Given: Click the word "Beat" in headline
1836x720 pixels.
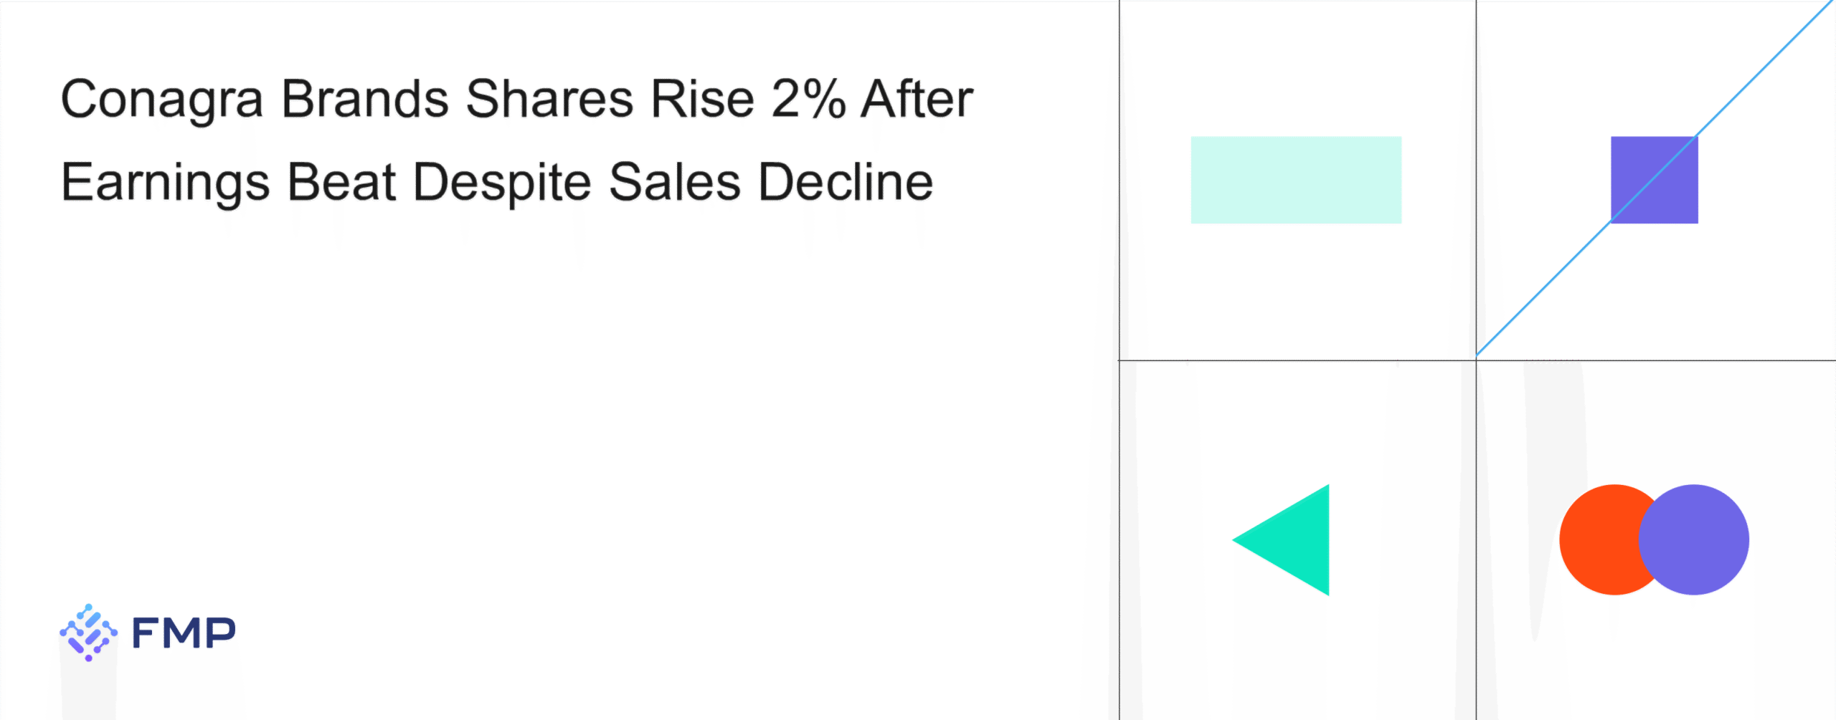Looking at the screenshot, I should 341,182.
